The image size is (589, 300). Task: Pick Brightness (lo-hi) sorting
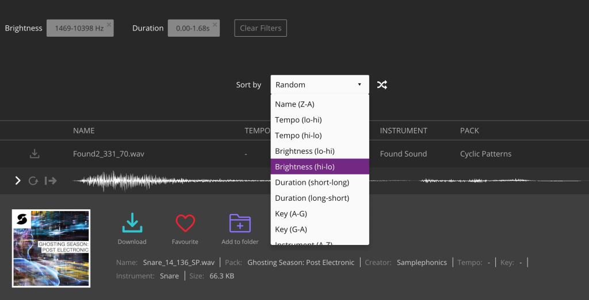coord(305,151)
